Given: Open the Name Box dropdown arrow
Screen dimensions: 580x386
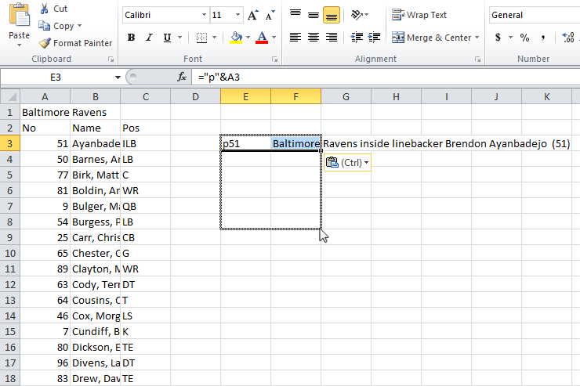Looking at the screenshot, I should 118,78.
